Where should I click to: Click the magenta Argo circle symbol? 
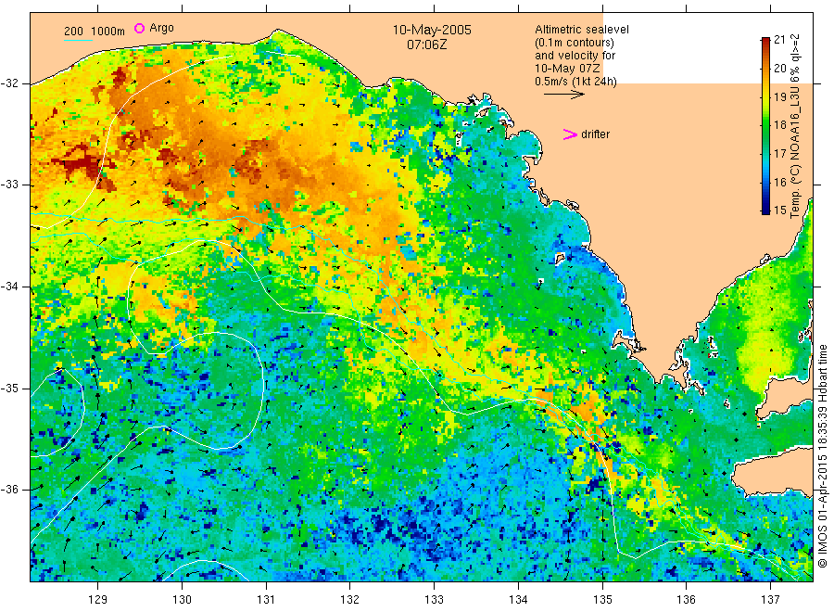139,28
